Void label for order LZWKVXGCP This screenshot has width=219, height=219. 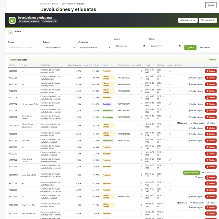click(196, 128)
